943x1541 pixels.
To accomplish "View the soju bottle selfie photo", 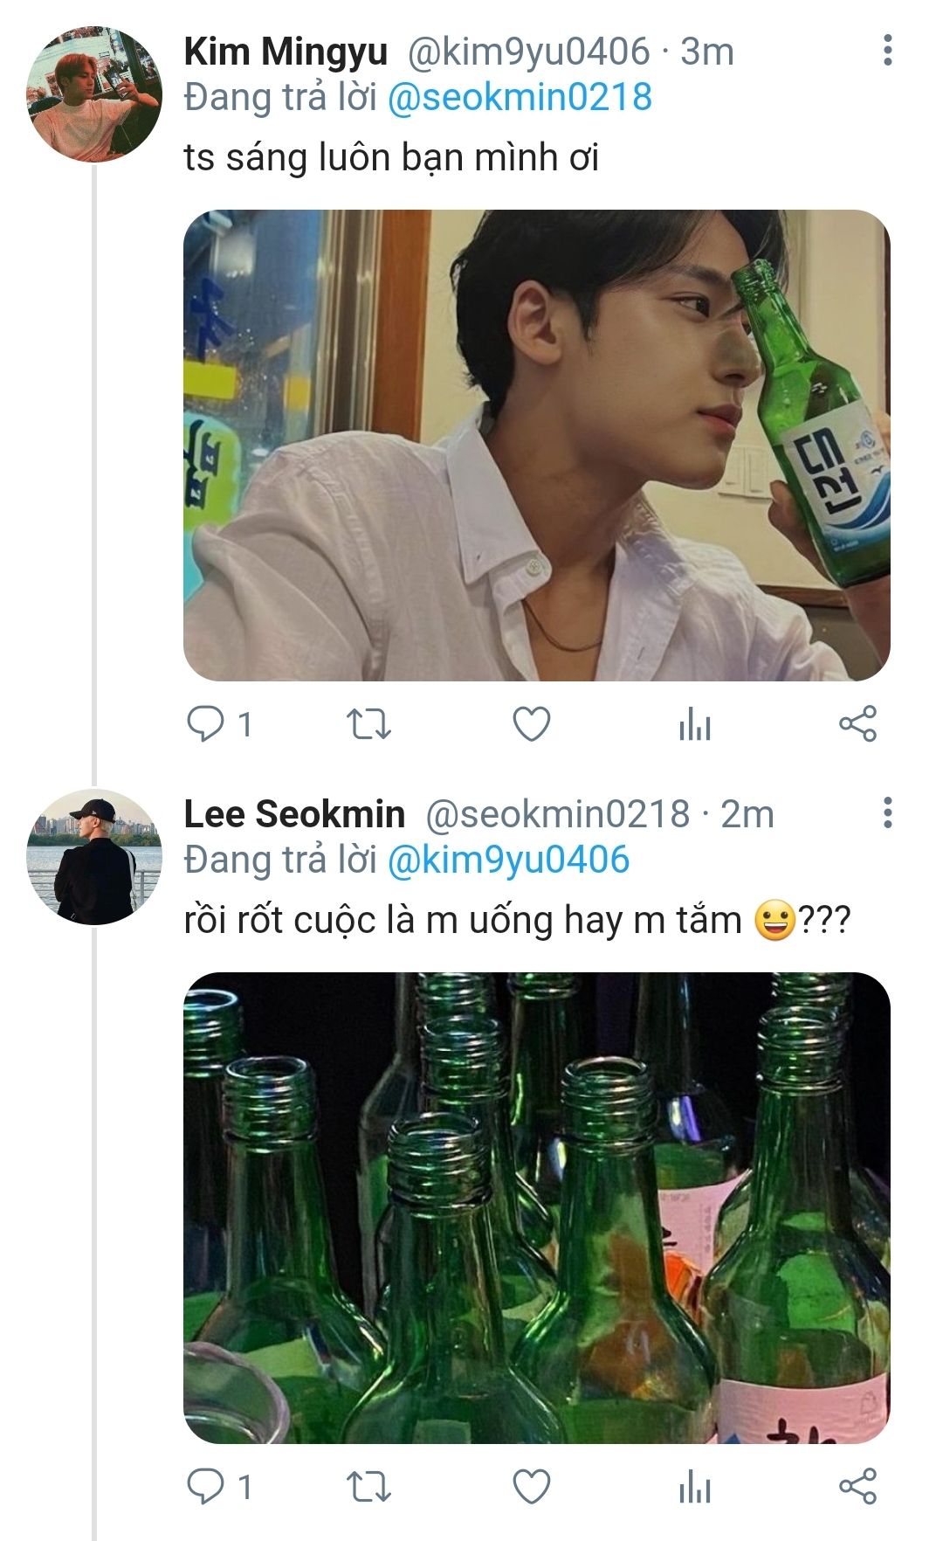I will pyautogui.click(x=536, y=446).
